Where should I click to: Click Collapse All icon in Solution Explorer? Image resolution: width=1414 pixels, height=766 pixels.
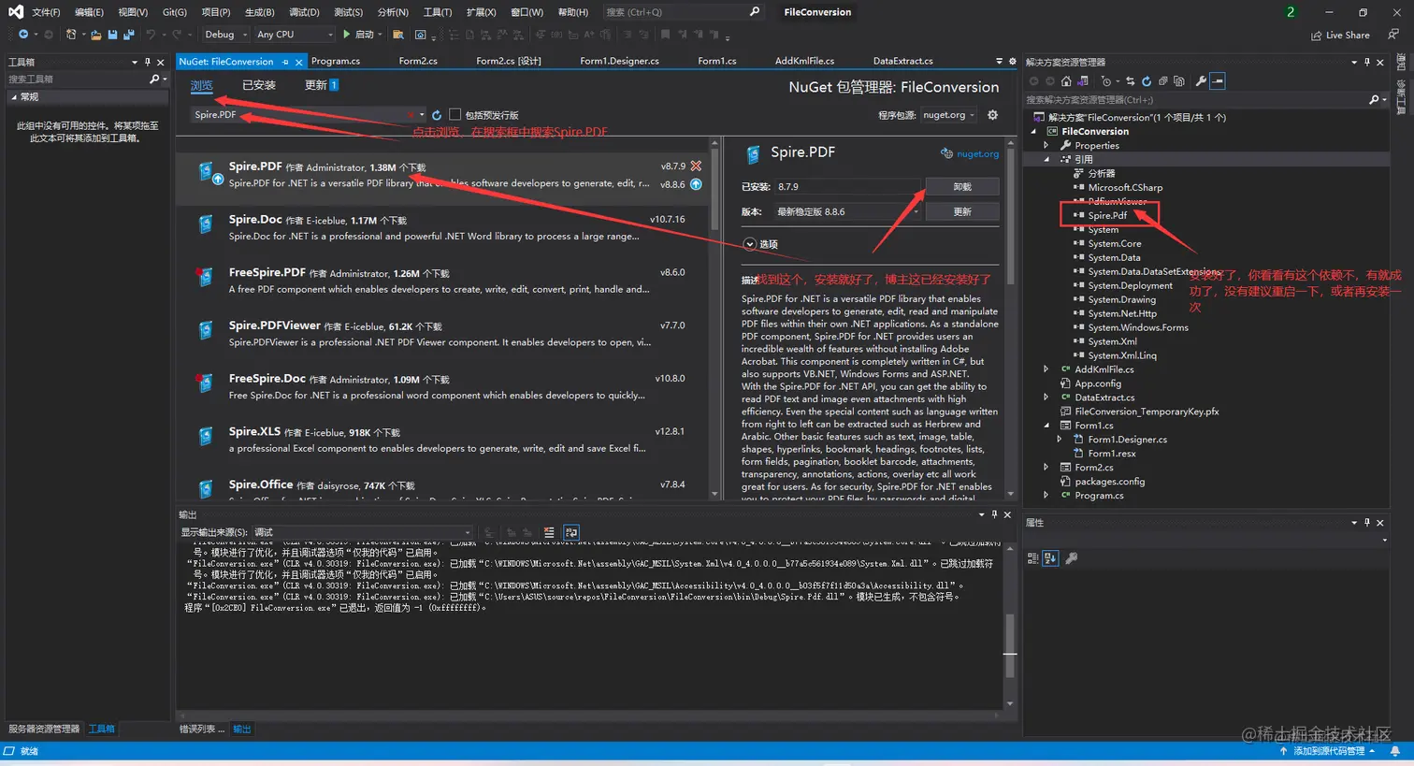pyautogui.click(x=1162, y=81)
